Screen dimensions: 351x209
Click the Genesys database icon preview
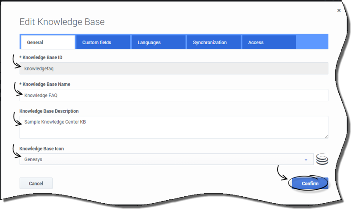tap(322, 159)
